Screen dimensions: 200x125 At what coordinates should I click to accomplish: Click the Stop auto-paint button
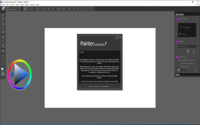coord(188,52)
